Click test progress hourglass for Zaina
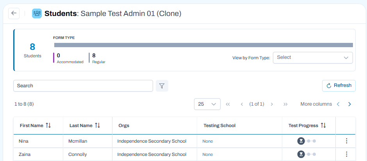The height and width of the screenshot is (161, 367). coord(301,154)
